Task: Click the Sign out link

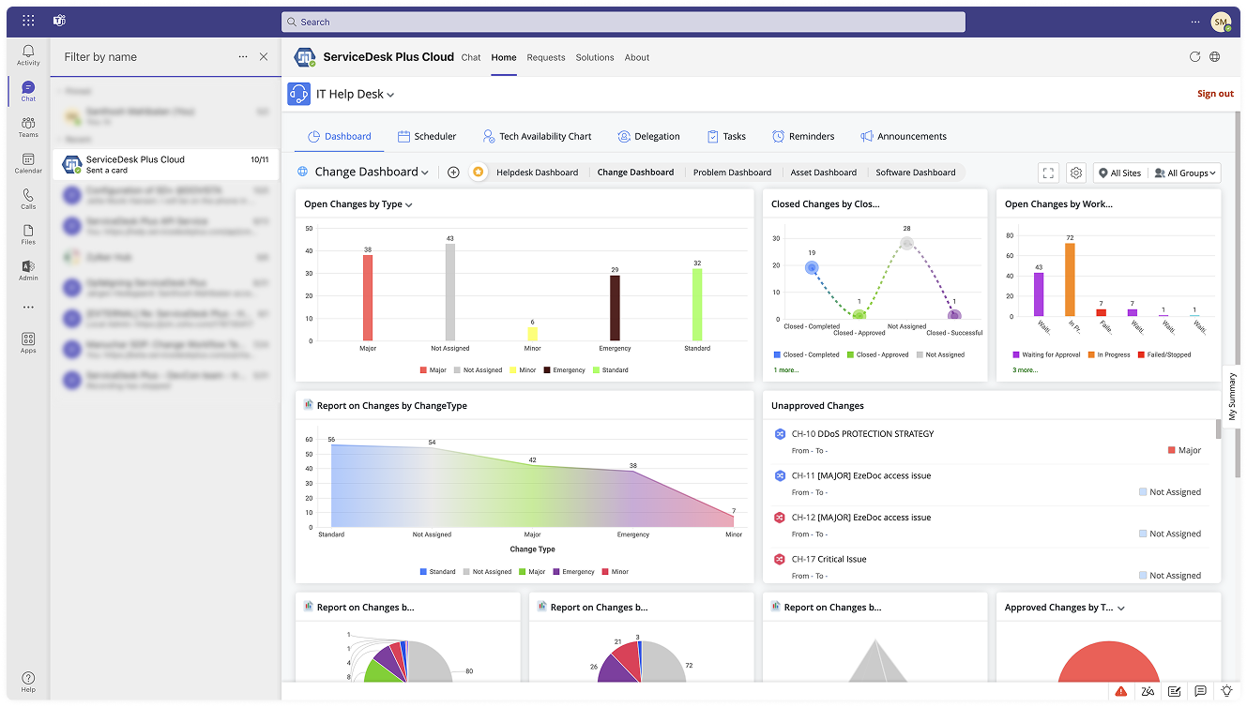Action: tap(1214, 94)
